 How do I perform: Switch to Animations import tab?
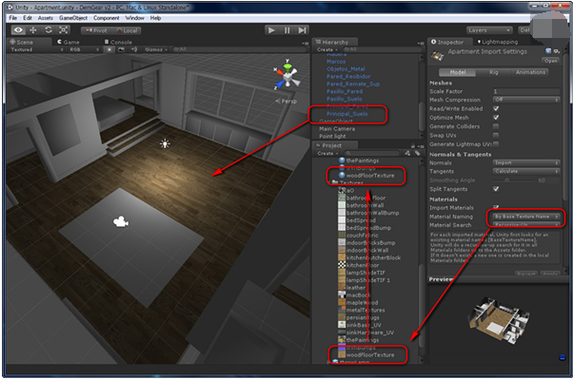click(x=530, y=72)
